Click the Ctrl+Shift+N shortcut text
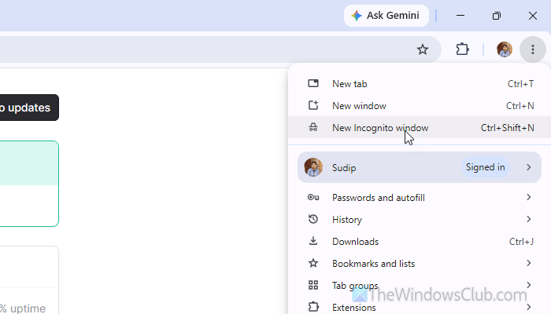 [508, 128]
